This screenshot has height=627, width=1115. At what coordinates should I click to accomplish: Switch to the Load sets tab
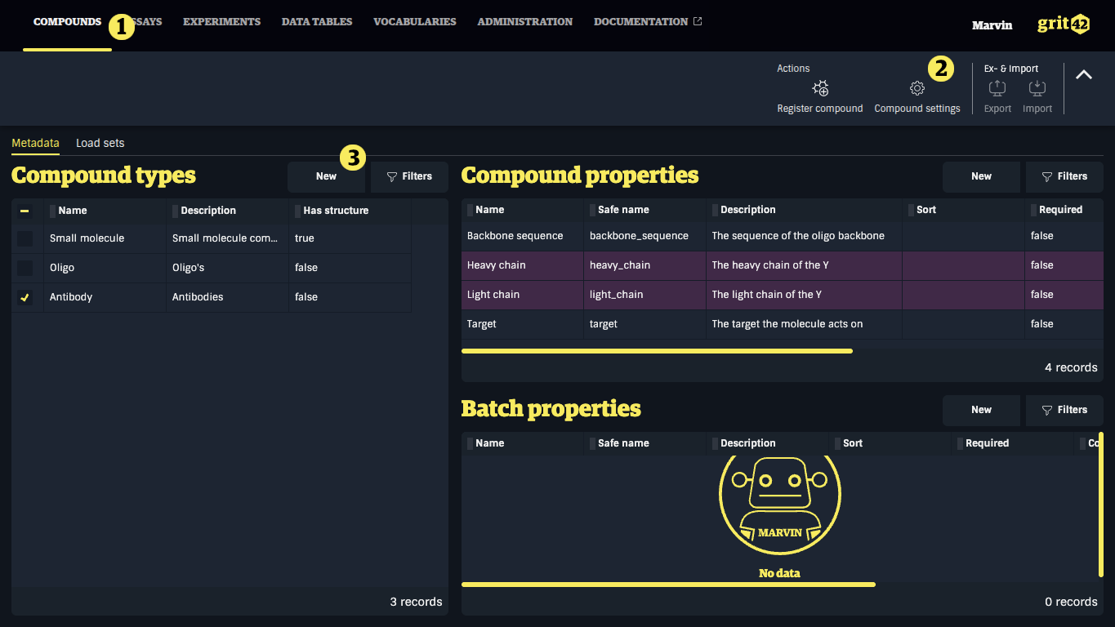[x=100, y=143]
